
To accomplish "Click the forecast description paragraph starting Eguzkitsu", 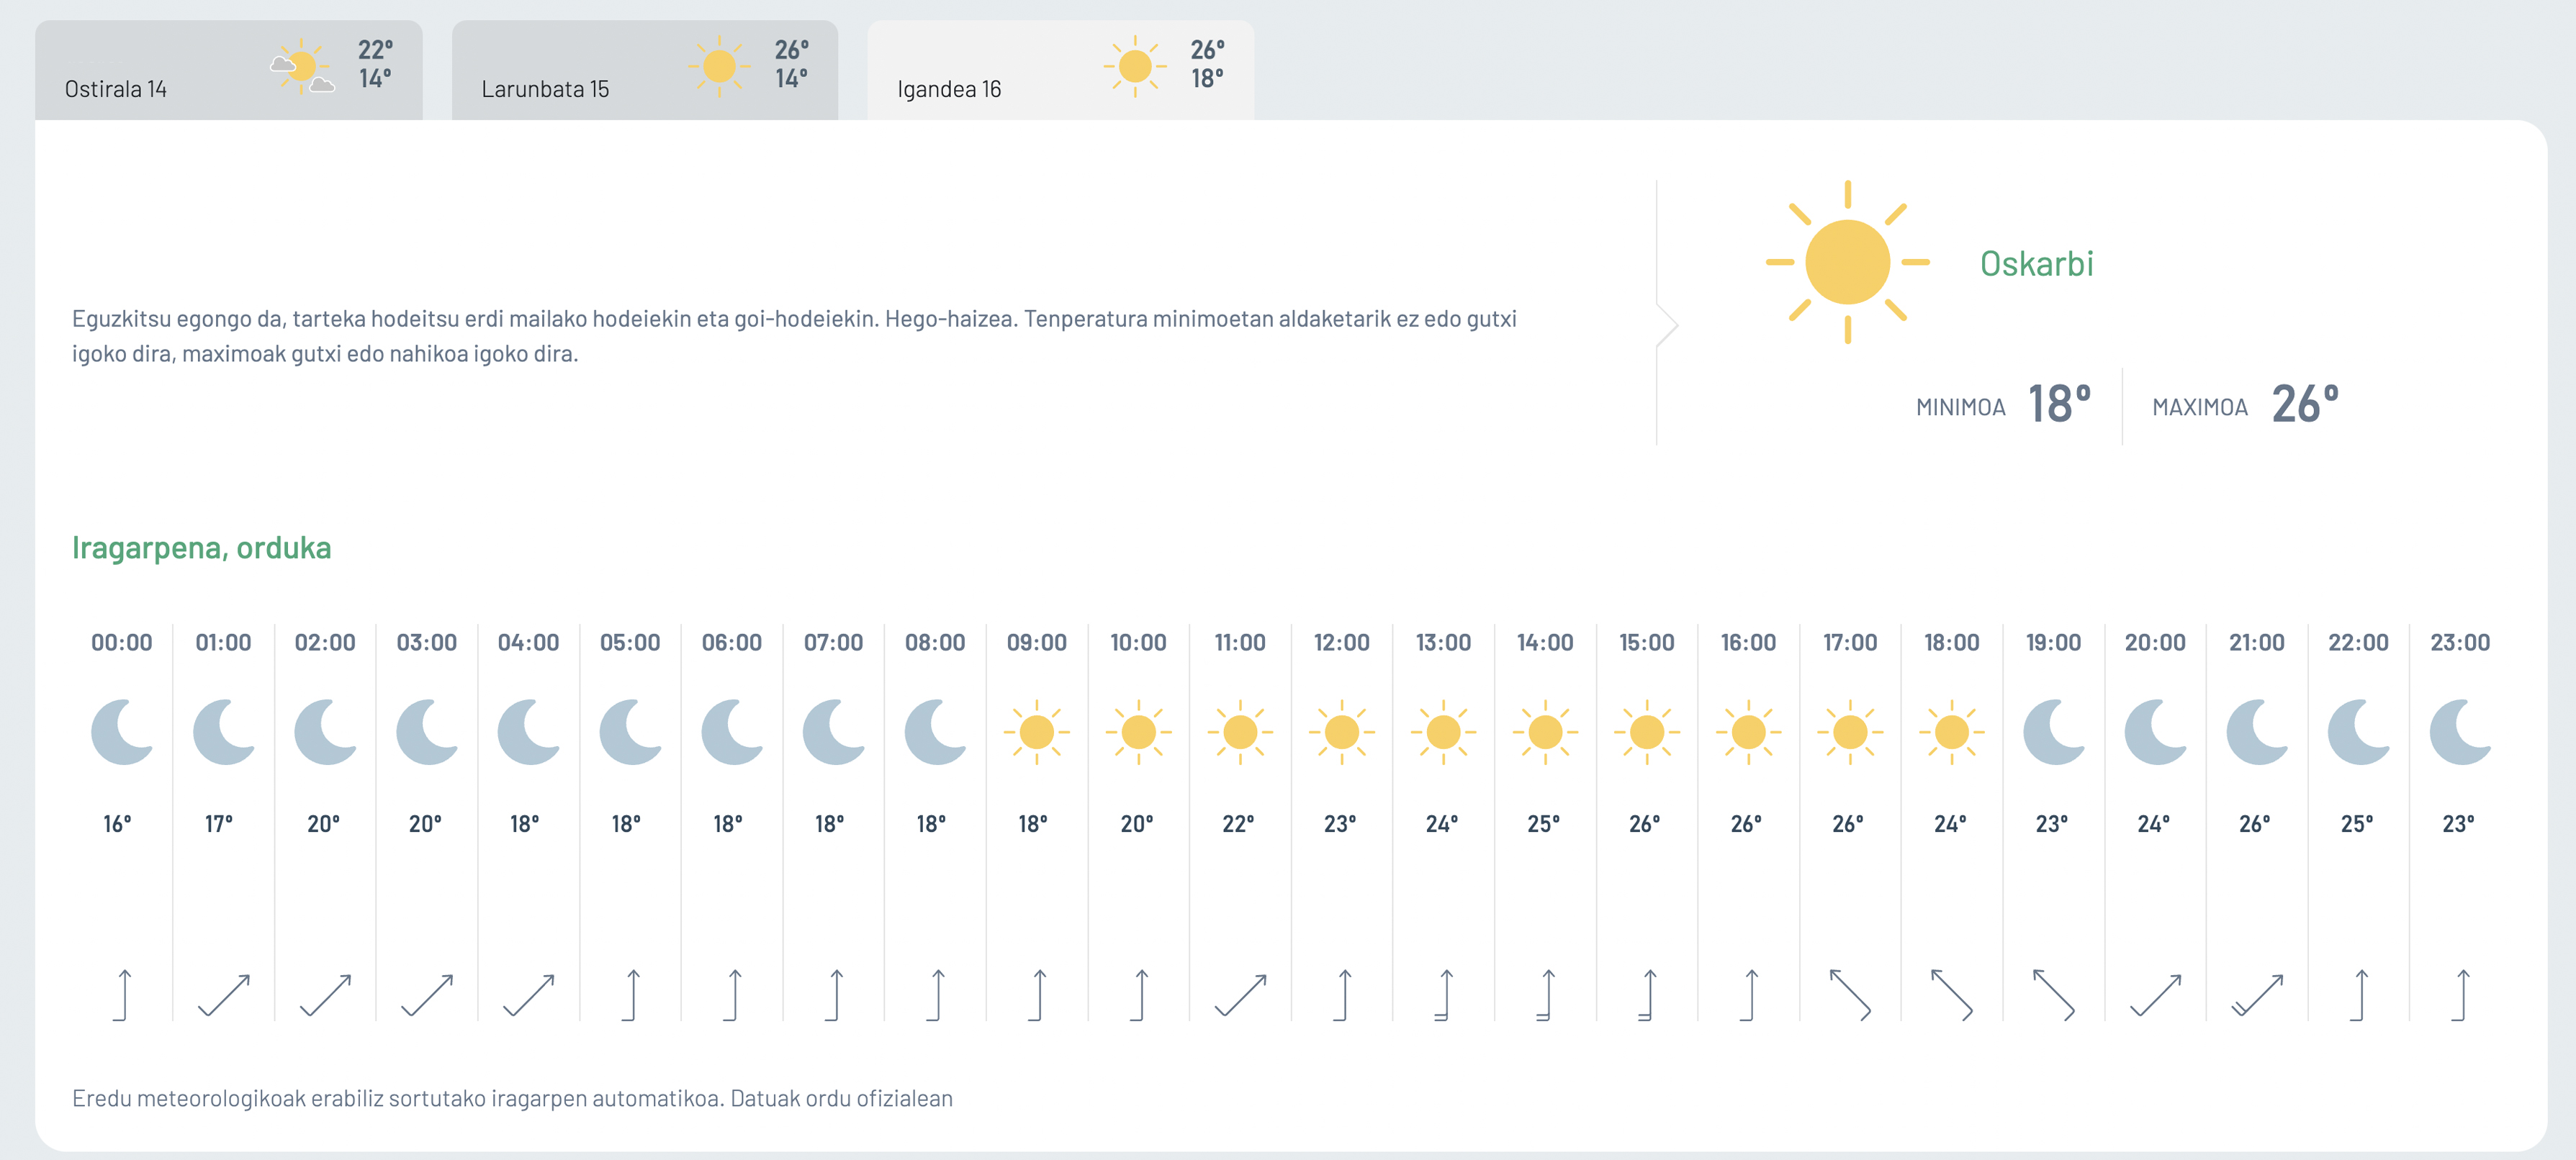I will point(794,336).
